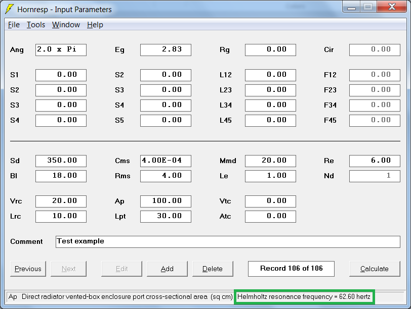Click the Record 106 of 106 box
Image resolution: width=411 pixels, height=309 pixels.
(291, 269)
